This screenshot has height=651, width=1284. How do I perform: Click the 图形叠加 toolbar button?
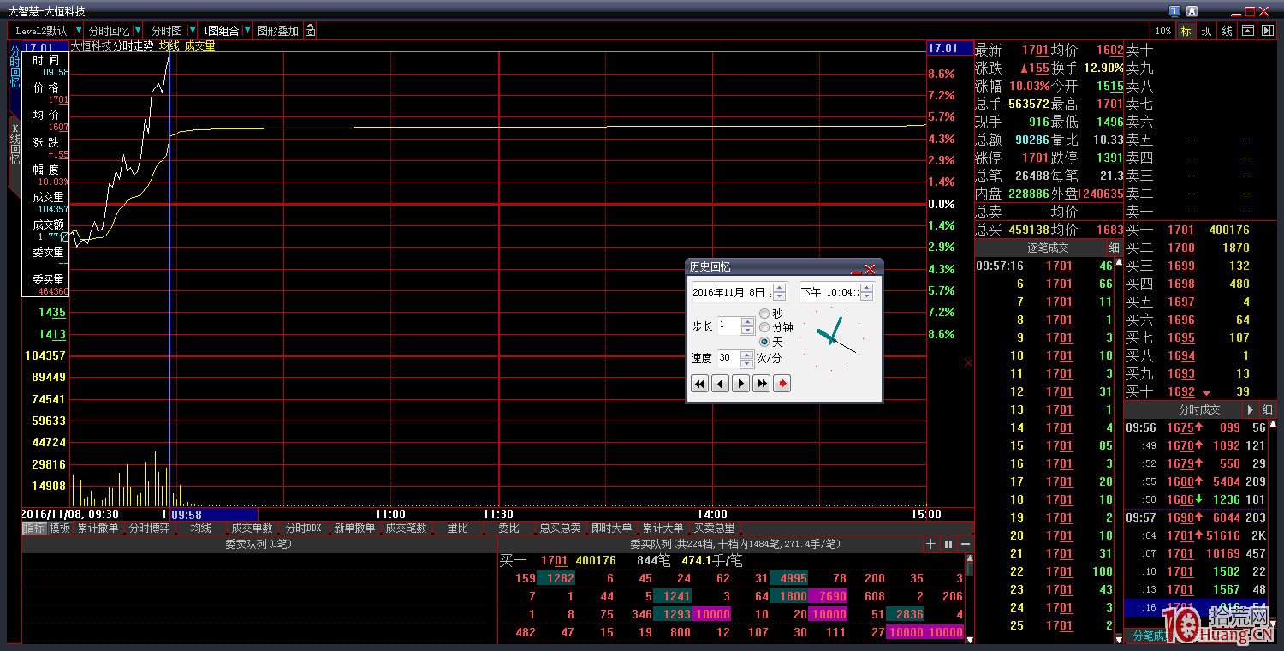[x=277, y=31]
